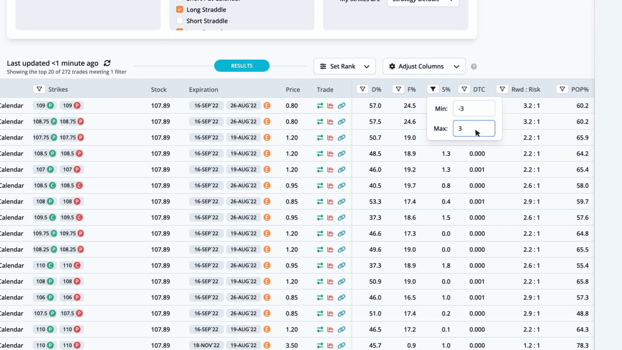Screen dimensions: 622x350
Task: Open the help question mark icon
Action: (x=474, y=67)
